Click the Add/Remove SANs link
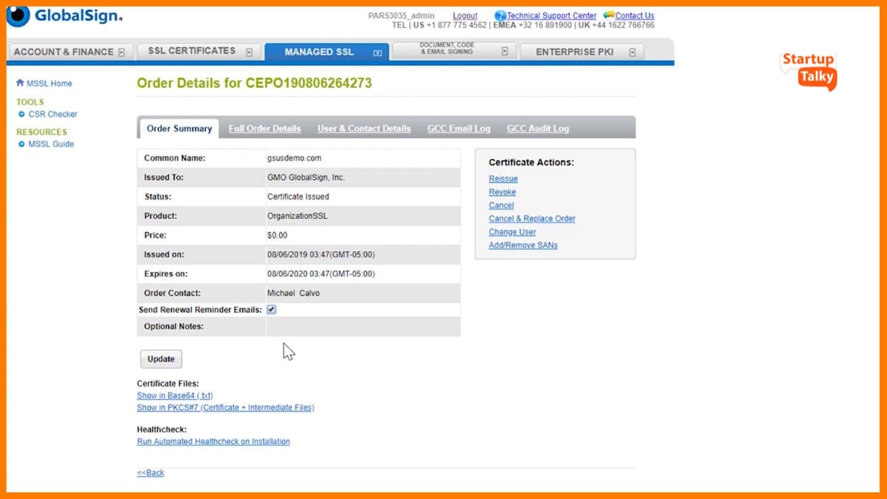887x499 pixels. point(523,245)
